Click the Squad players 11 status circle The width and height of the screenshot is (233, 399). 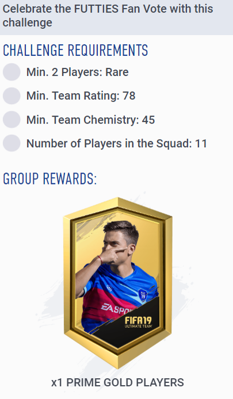(x=12, y=143)
